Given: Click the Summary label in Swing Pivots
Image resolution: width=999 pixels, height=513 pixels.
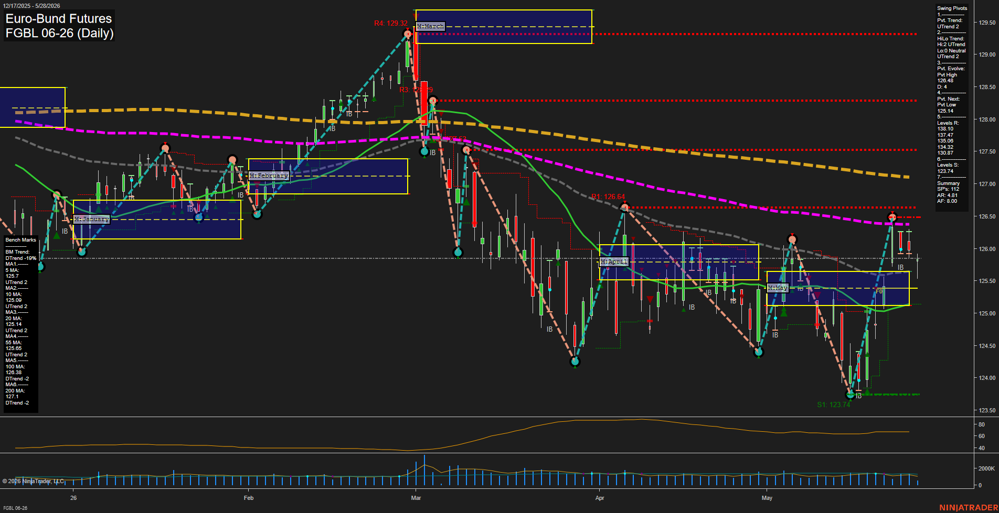Looking at the screenshot, I should click(948, 183).
